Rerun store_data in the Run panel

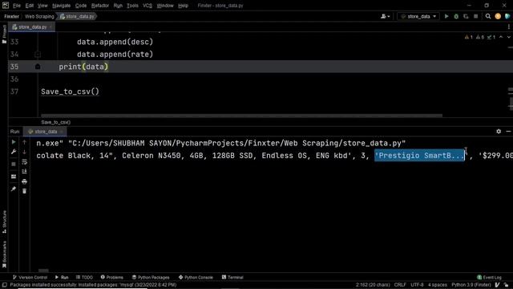[14, 142]
